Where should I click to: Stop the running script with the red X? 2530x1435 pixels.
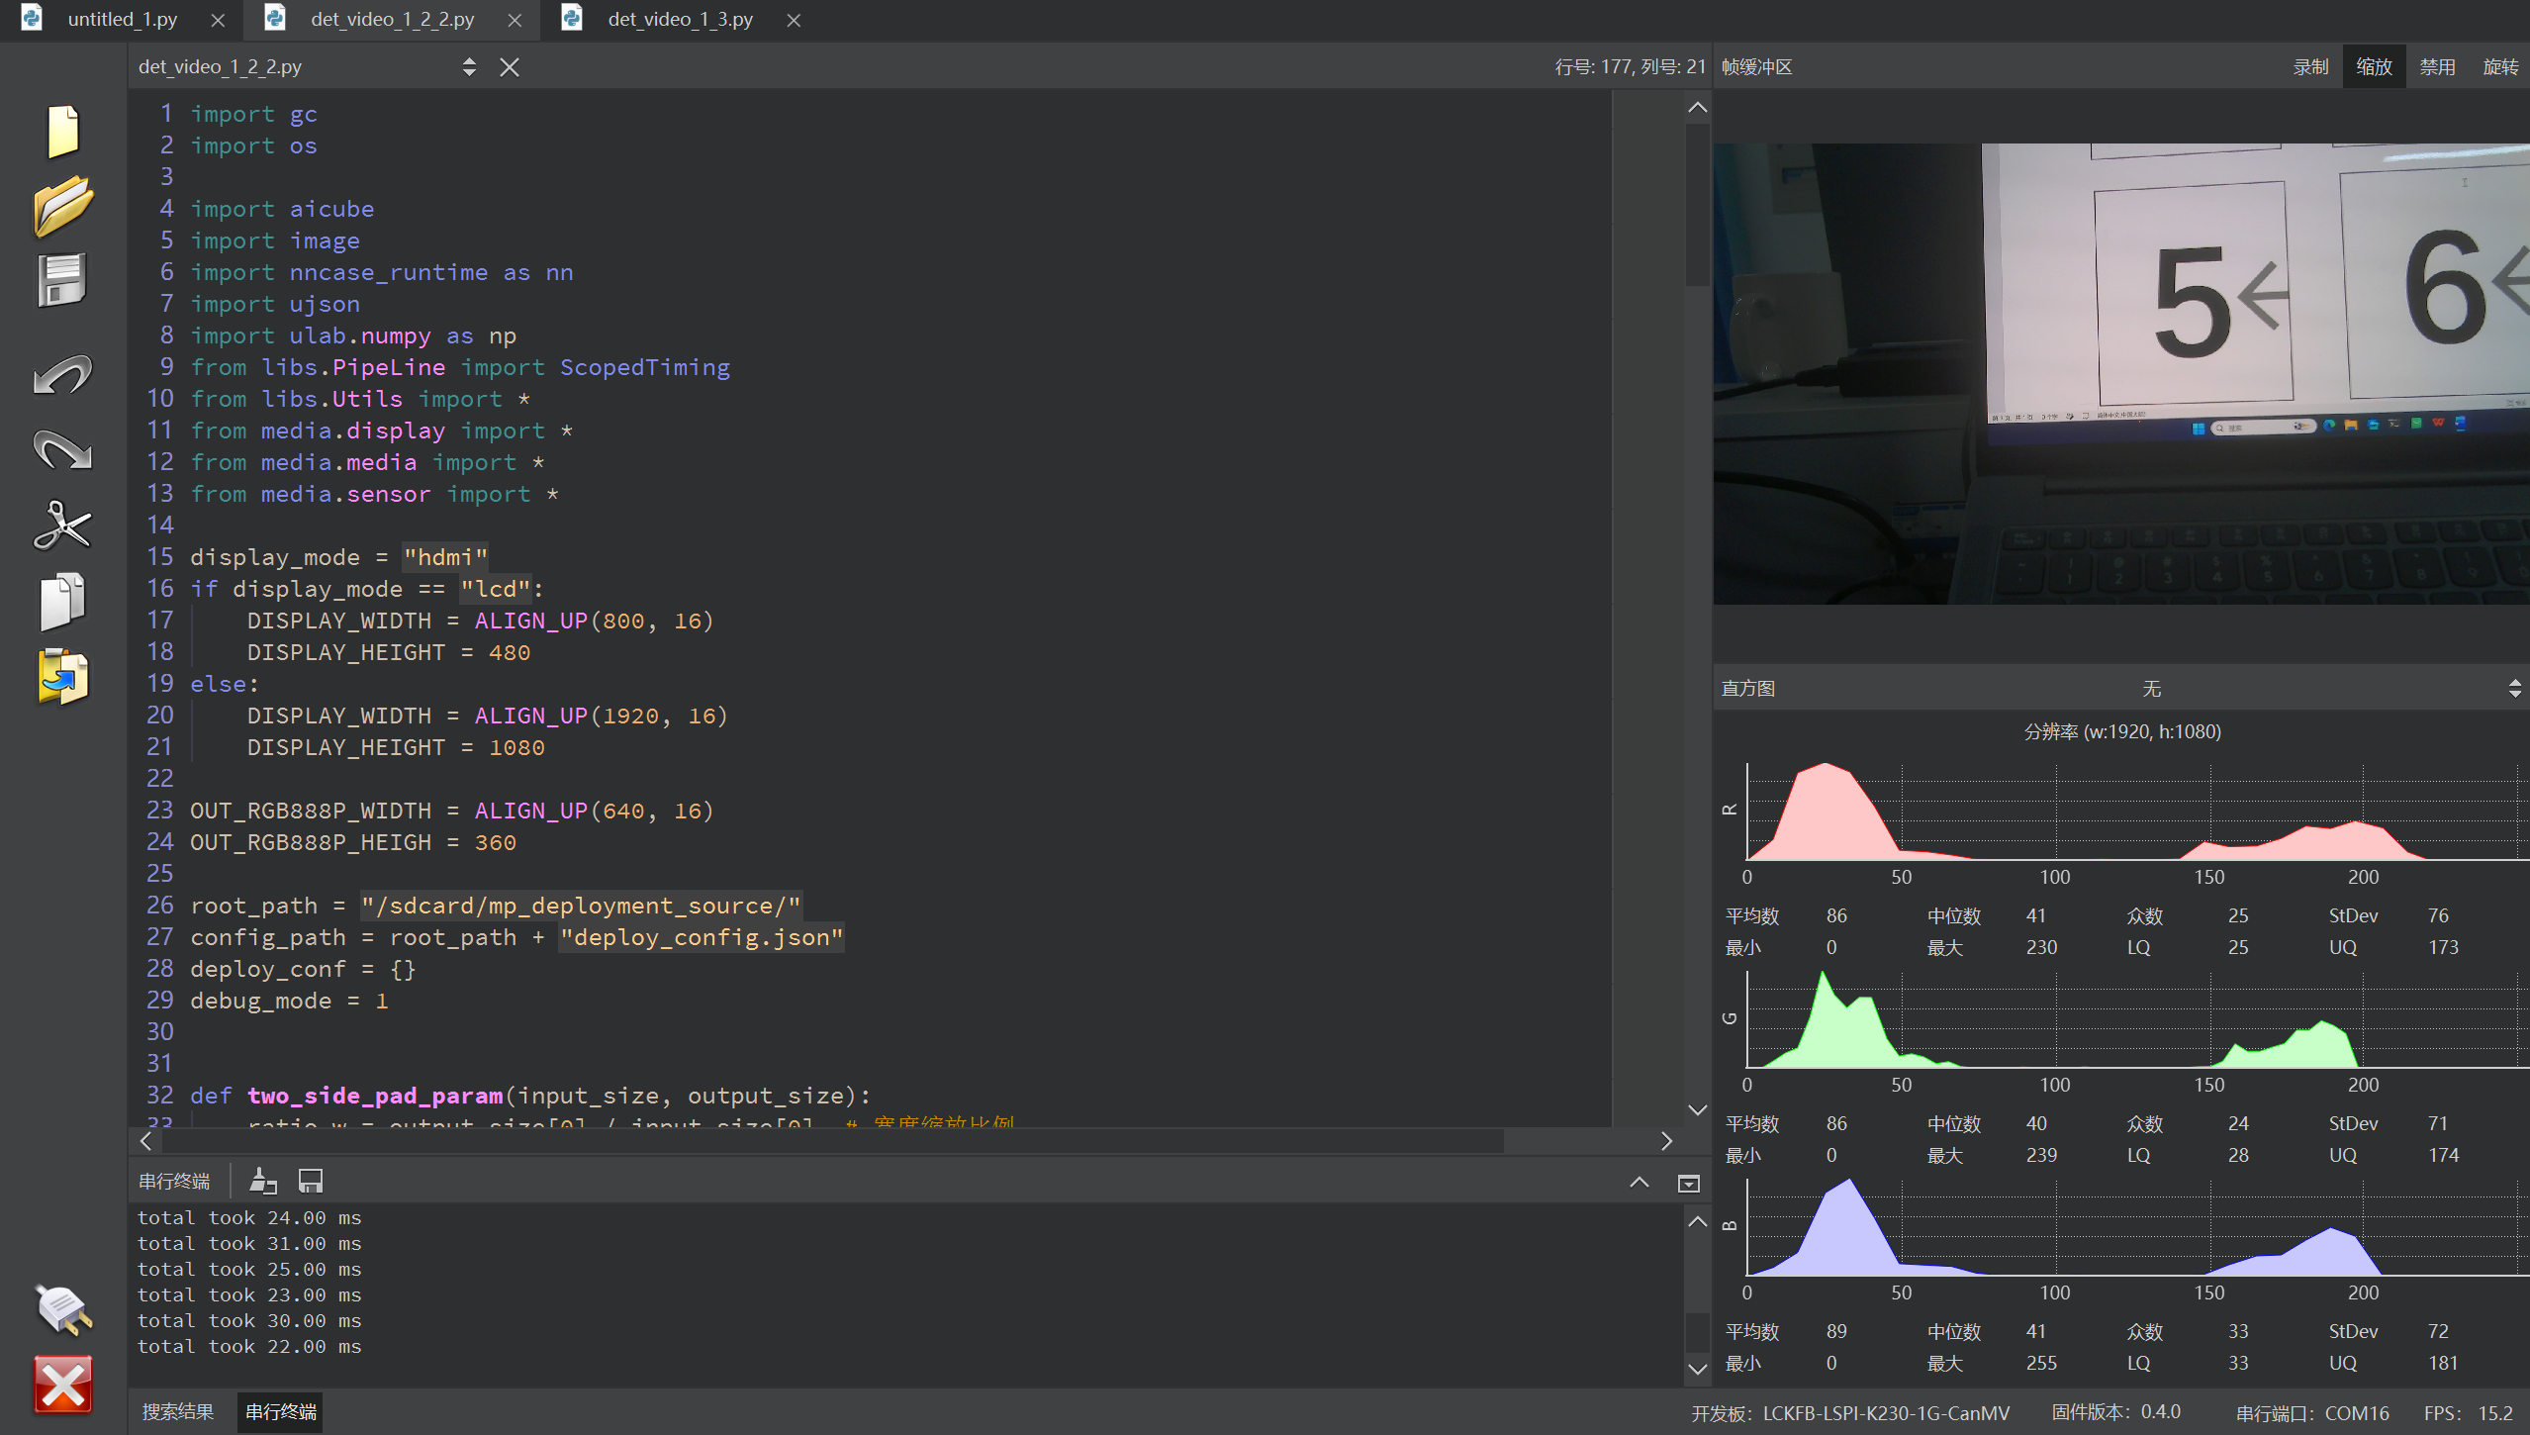[63, 1384]
